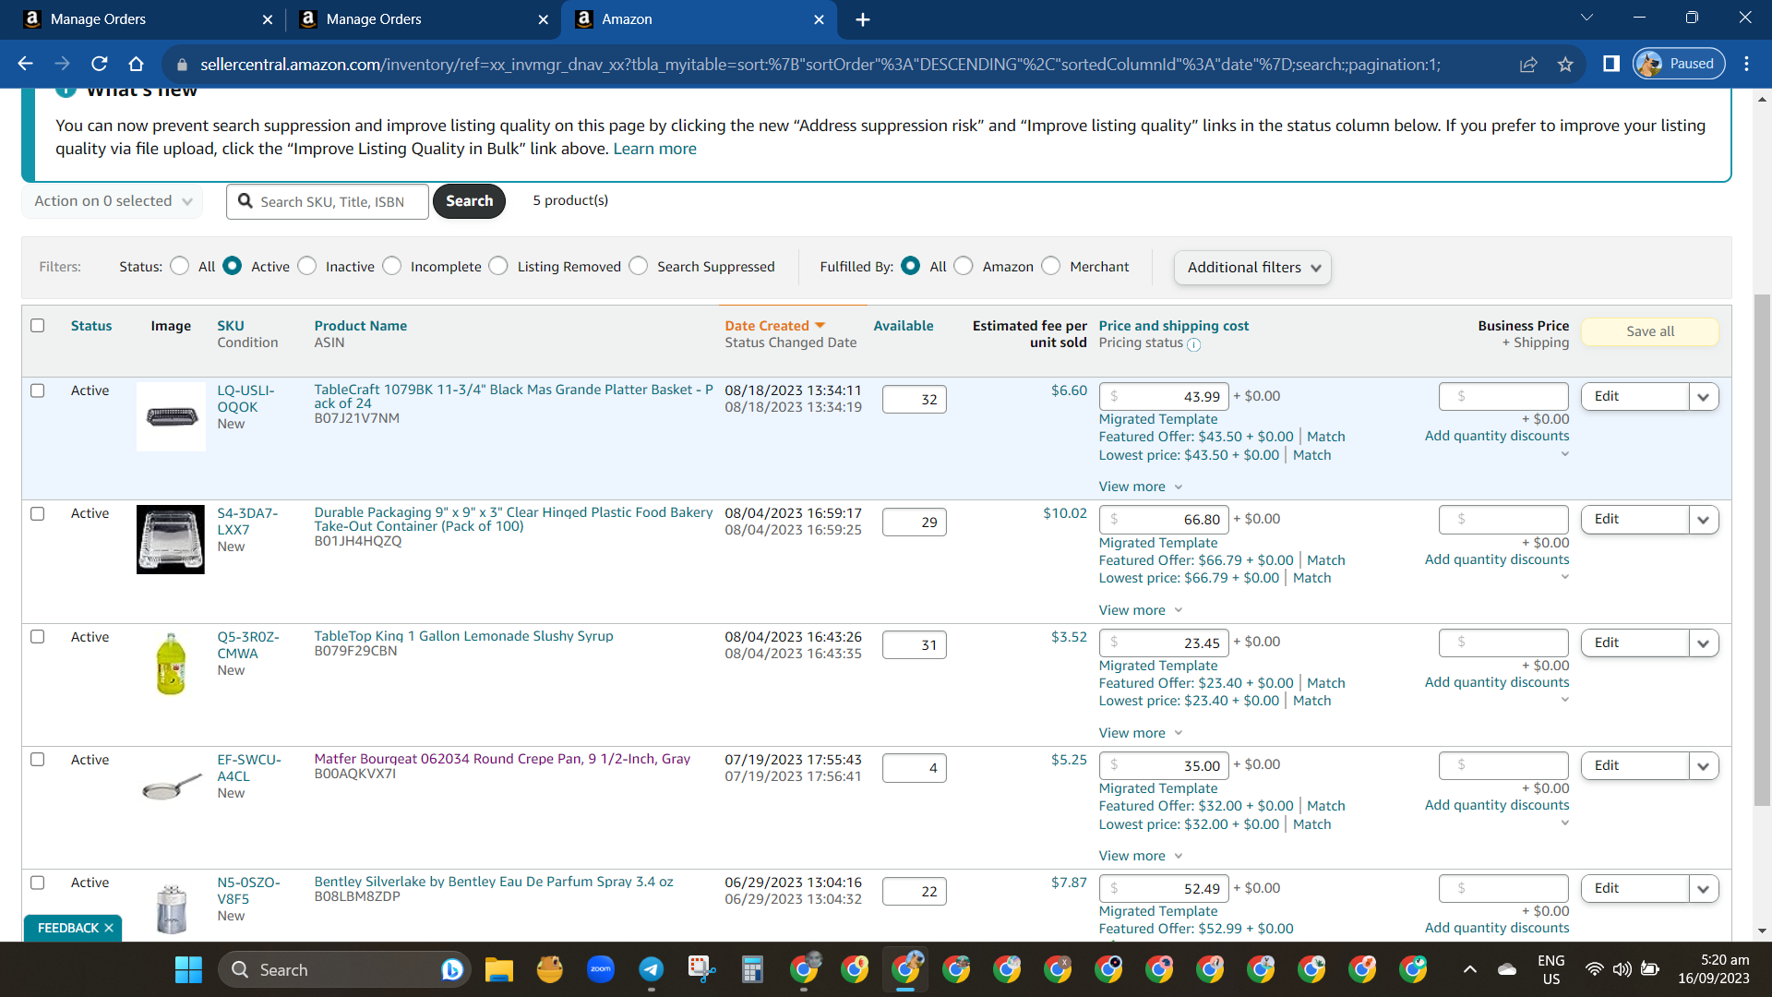This screenshot has width=1772, height=997.
Task: Click the Windows taskbar Search box
Action: coord(344,969)
